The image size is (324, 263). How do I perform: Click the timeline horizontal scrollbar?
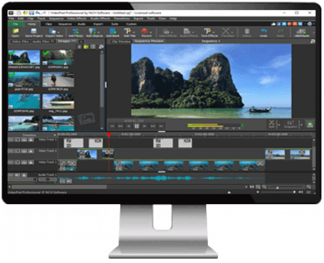coord(59,187)
